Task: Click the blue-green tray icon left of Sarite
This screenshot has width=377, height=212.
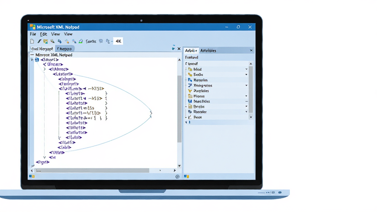Action: click(x=81, y=41)
